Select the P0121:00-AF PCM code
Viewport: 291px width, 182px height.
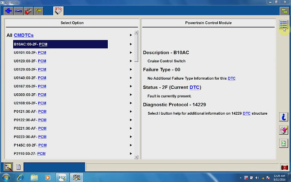tap(30, 111)
